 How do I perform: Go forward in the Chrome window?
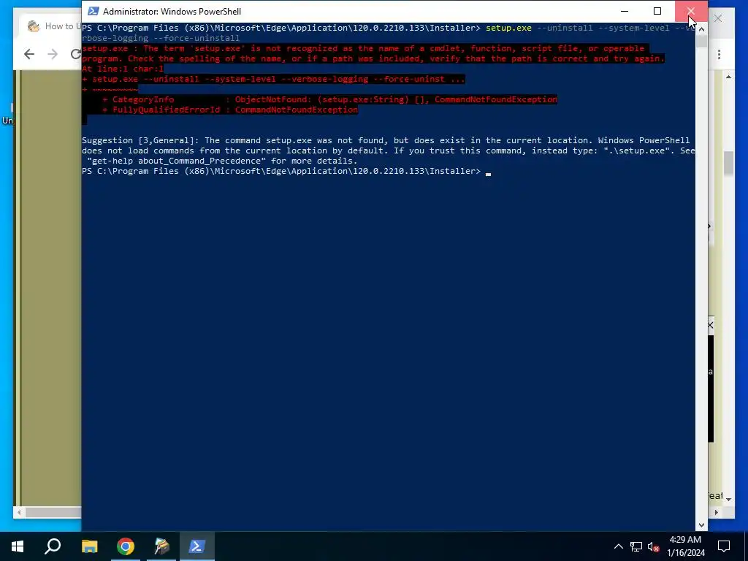point(53,54)
